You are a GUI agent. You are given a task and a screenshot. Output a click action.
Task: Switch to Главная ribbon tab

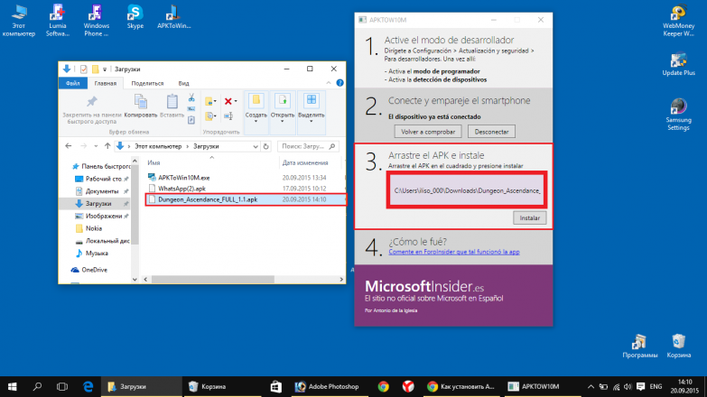pos(105,83)
